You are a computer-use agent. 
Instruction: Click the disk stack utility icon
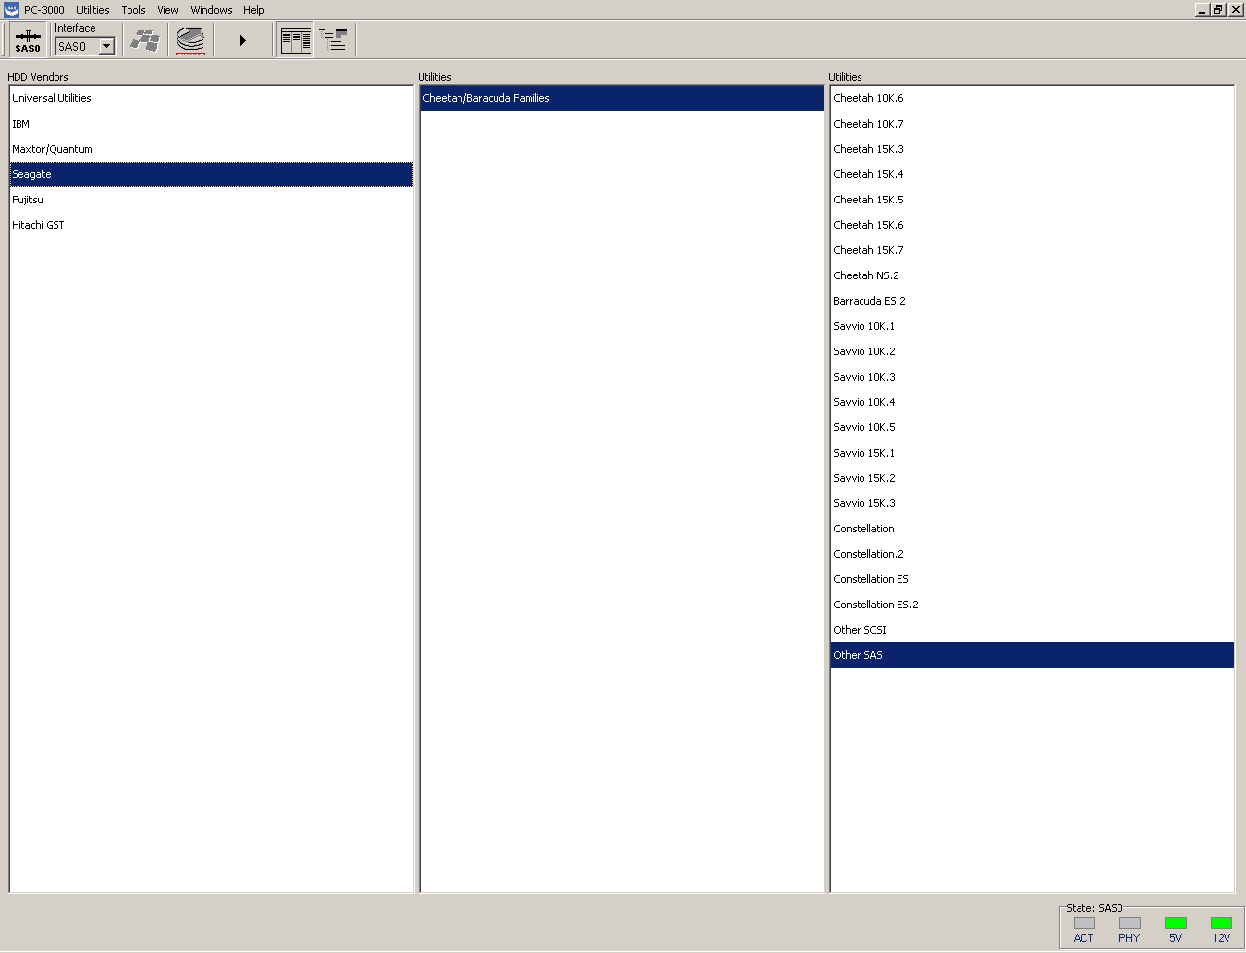pos(191,41)
